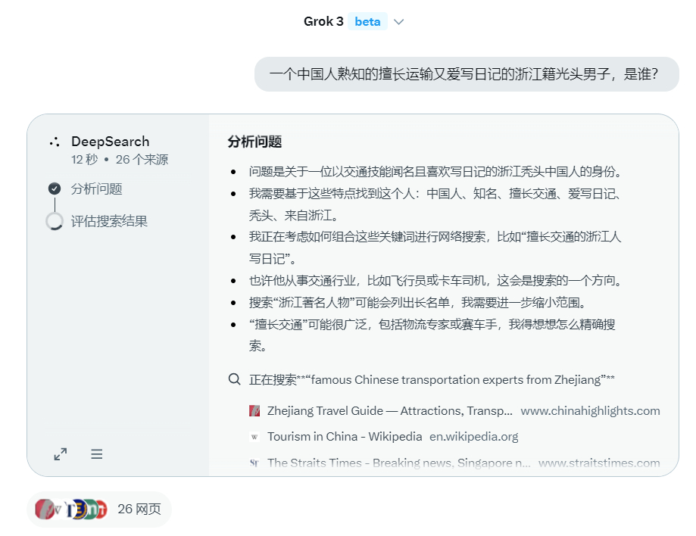Click the chinahighlights favicon
Screen dimensions: 696x536
(x=254, y=411)
